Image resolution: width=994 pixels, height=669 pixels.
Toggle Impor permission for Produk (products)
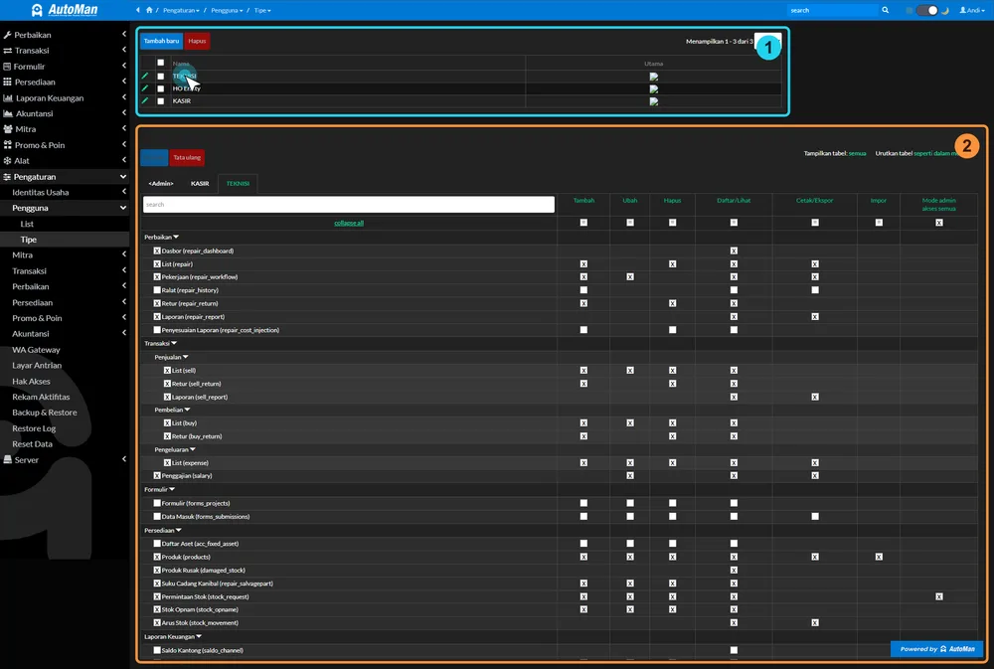point(879,557)
